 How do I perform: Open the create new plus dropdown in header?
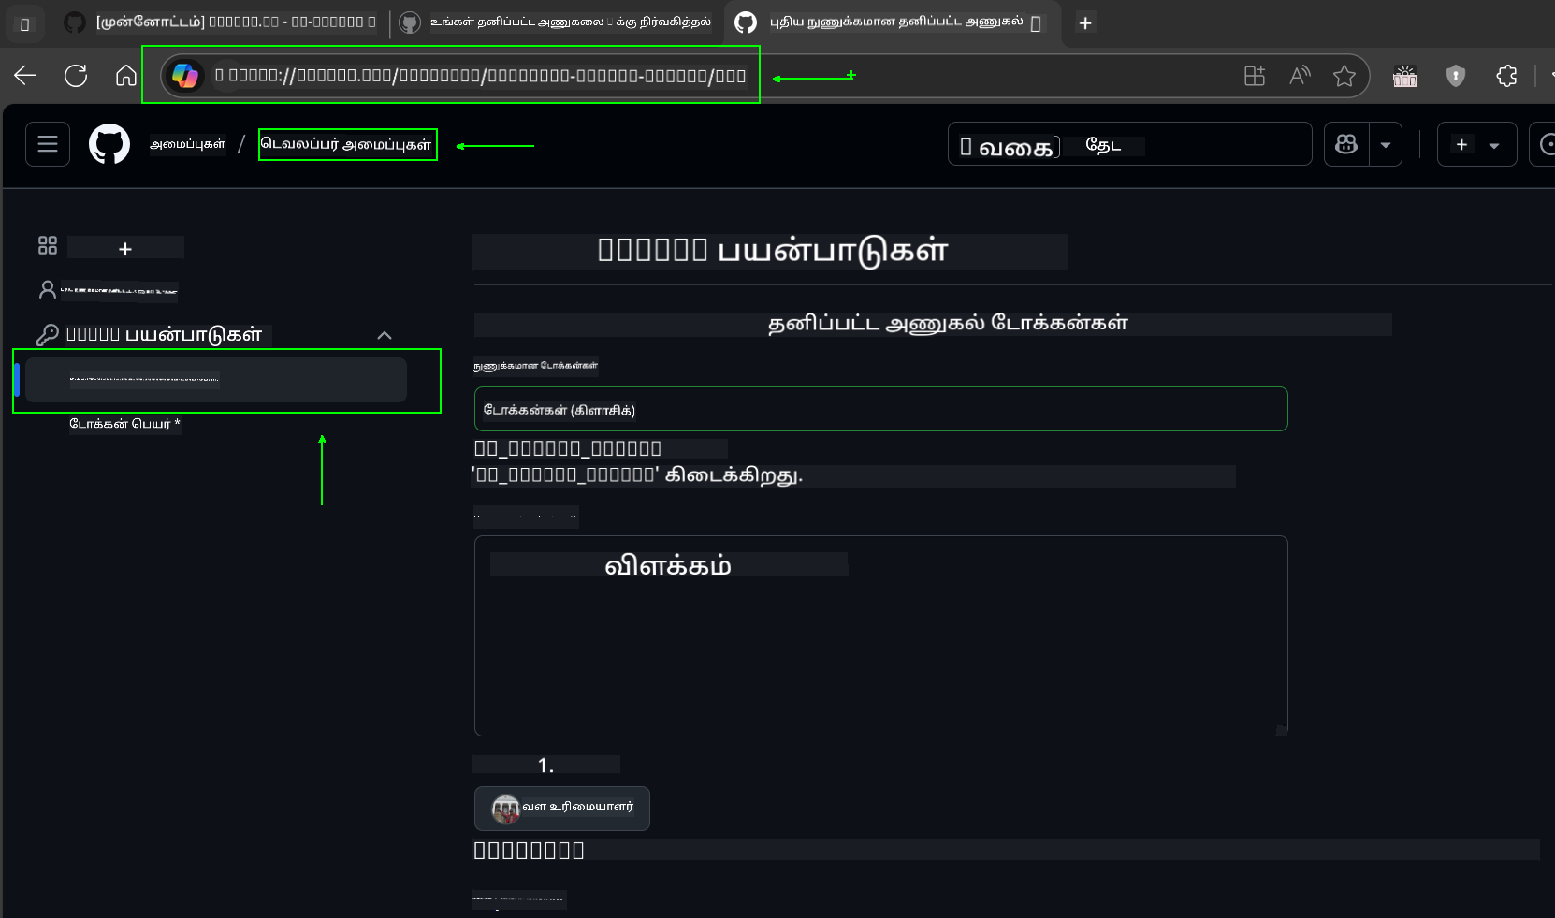pos(1476,144)
